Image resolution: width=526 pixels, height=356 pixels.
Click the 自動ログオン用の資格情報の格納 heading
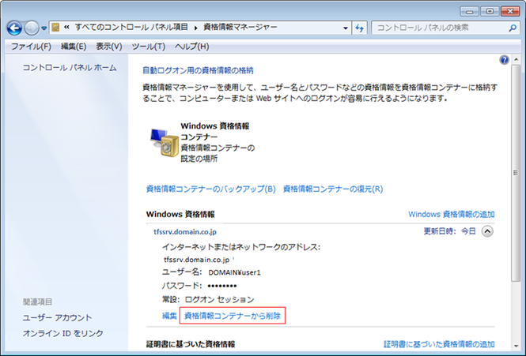(x=198, y=70)
